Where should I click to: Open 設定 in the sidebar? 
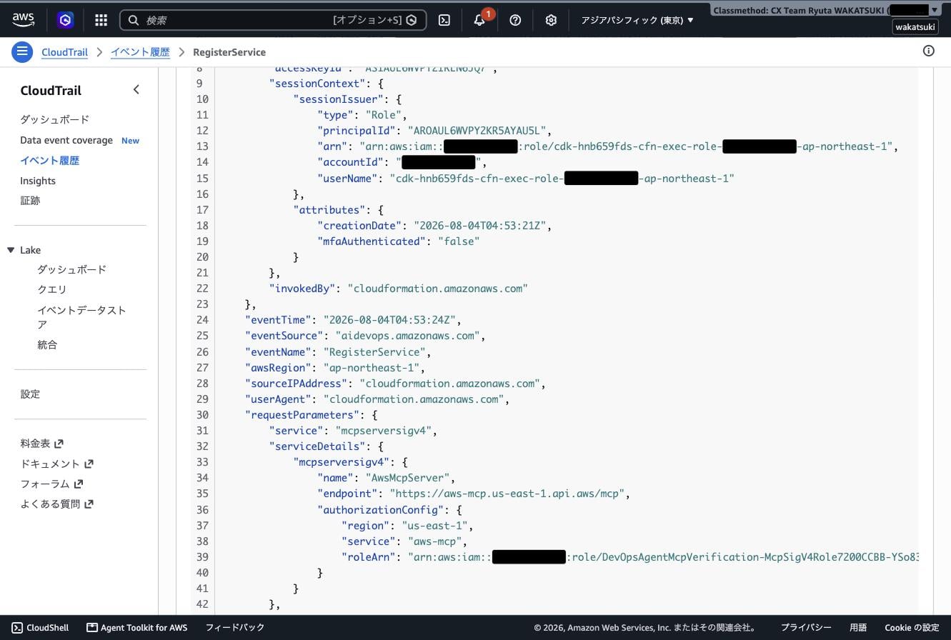[x=30, y=394]
